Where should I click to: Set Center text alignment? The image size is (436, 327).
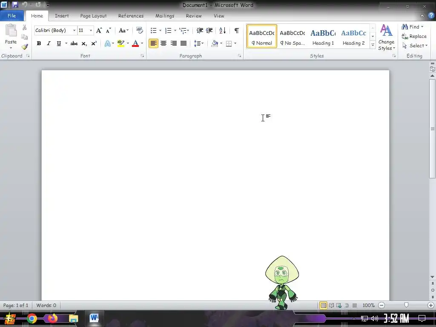163,43
